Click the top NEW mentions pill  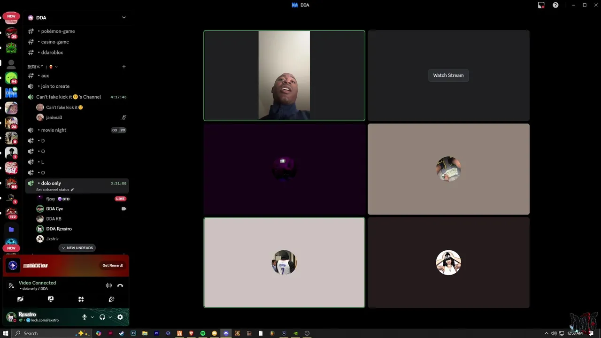pyautogui.click(x=11, y=16)
